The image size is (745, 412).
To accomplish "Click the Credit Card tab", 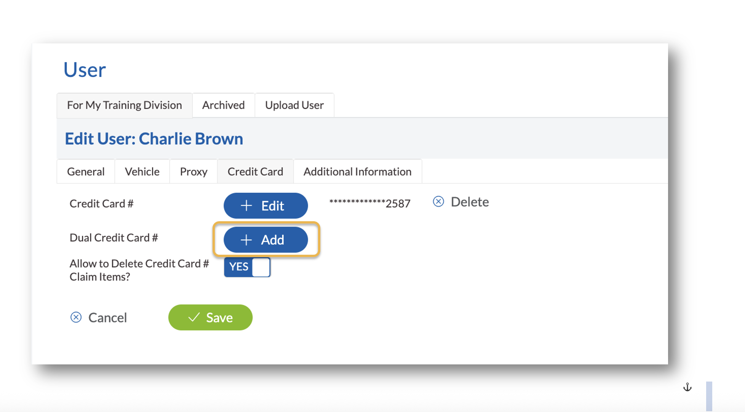I will point(255,171).
